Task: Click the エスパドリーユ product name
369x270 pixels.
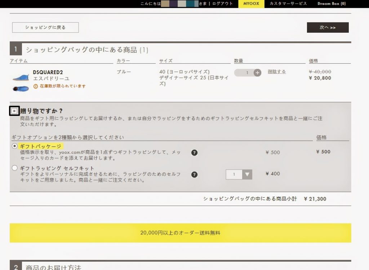Action: pos(51,78)
